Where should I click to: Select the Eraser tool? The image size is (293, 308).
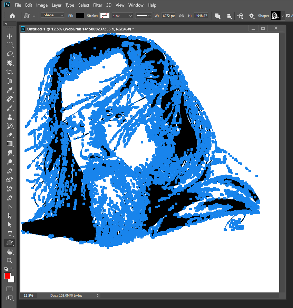[9, 135]
